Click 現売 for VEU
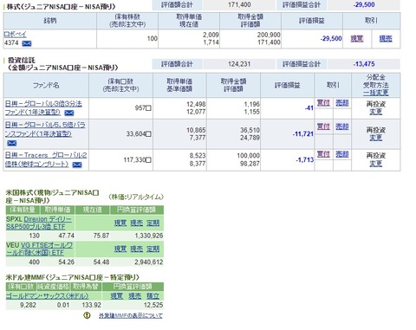 click(x=136, y=249)
